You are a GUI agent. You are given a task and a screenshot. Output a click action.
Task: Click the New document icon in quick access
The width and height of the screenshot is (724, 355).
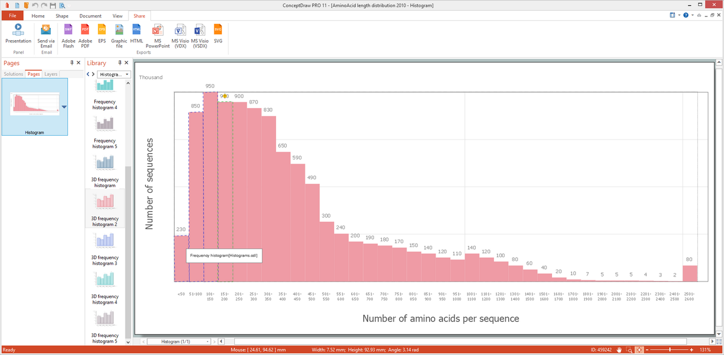[x=16, y=5]
